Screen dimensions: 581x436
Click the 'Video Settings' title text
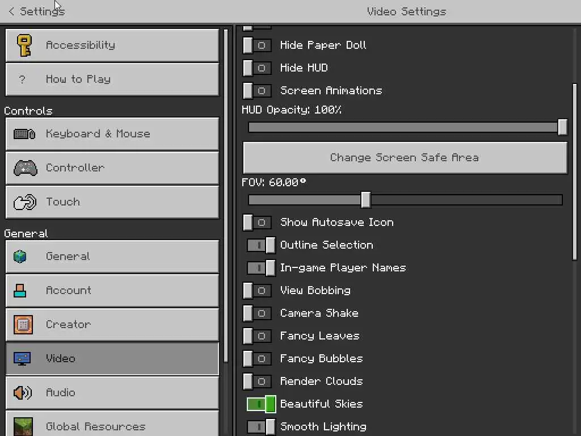(406, 12)
